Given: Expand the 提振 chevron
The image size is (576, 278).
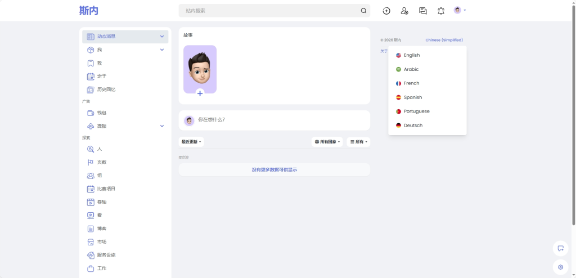Looking at the screenshot, I should (x=162, y=126).
